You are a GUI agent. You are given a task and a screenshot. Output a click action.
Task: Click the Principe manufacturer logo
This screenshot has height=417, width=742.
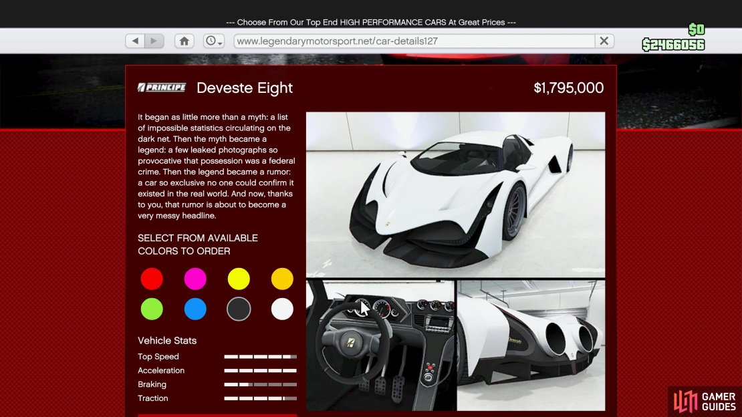click(162, 88)
